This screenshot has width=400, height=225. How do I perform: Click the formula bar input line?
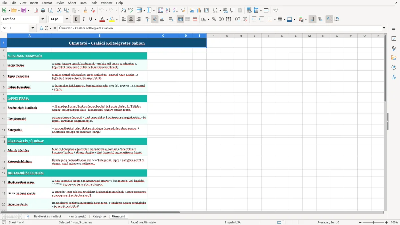pos(219,28)
